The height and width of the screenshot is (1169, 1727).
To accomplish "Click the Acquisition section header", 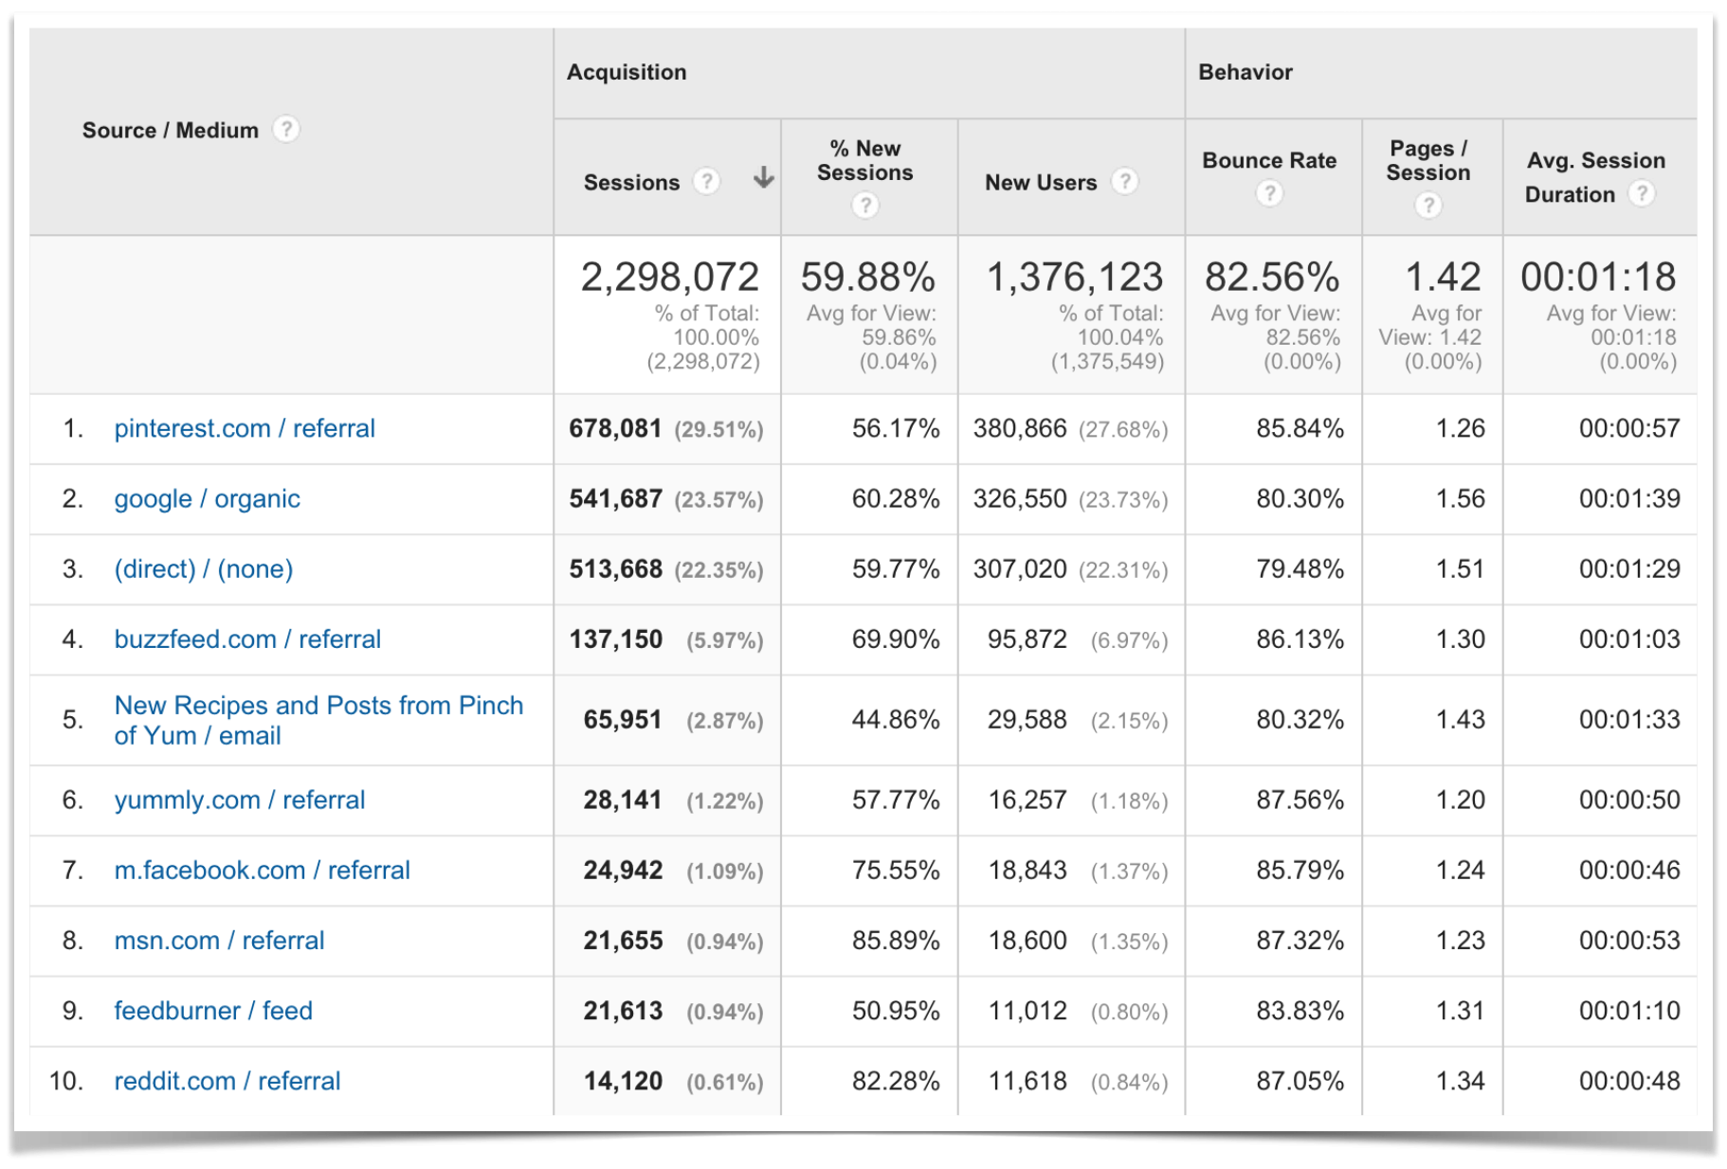I will pyautogui.click(x=627, y=72).
